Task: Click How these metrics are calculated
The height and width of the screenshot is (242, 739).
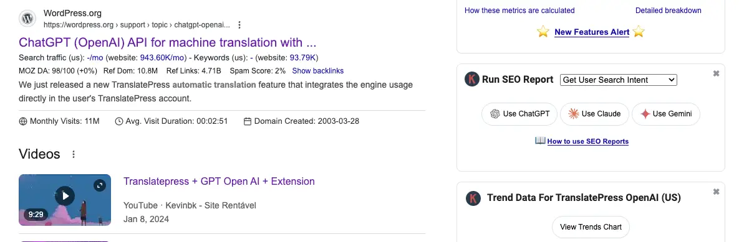Action: pyautogui.click(x=519, y=11)
